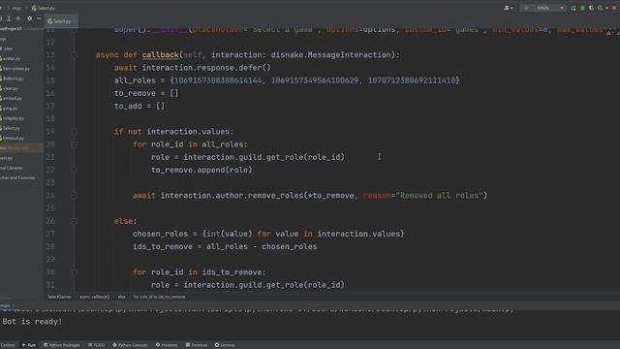
Task: Open the Terminal tool window tab
Action: (197, 345)
